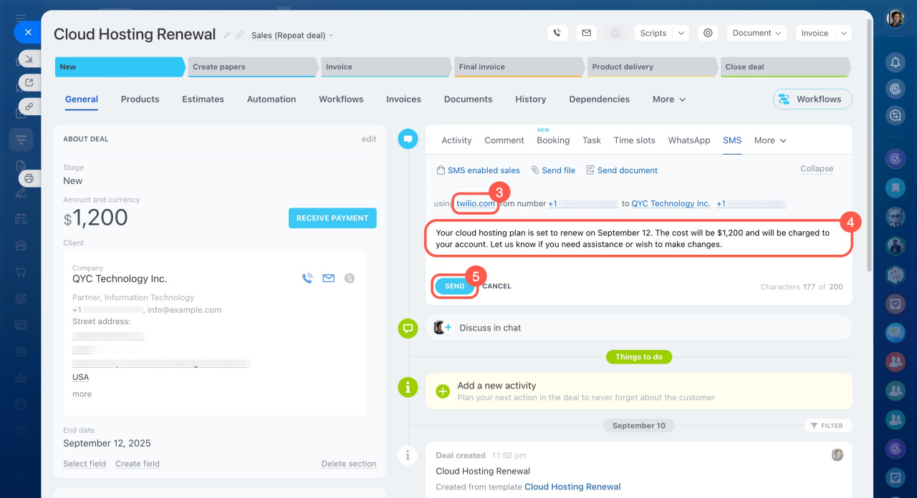
Task: Click the pencil icon to rename the deal
Action: [227, 35]
